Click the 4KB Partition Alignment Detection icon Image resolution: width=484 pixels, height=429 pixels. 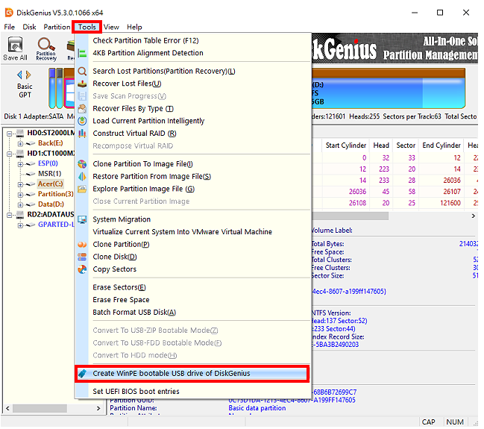tap(82, 53)
